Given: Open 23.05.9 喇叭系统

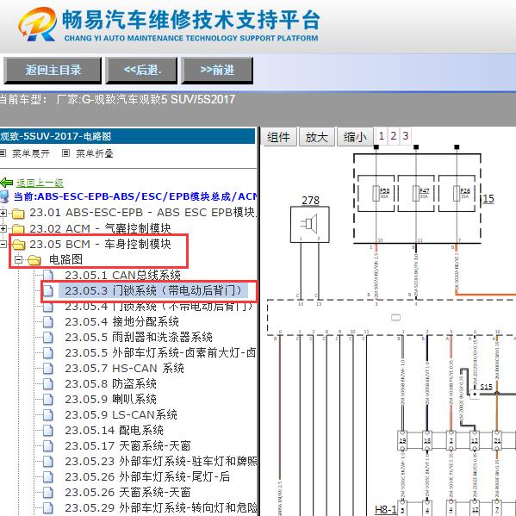Looking at the screenshot, I should 110,399.
